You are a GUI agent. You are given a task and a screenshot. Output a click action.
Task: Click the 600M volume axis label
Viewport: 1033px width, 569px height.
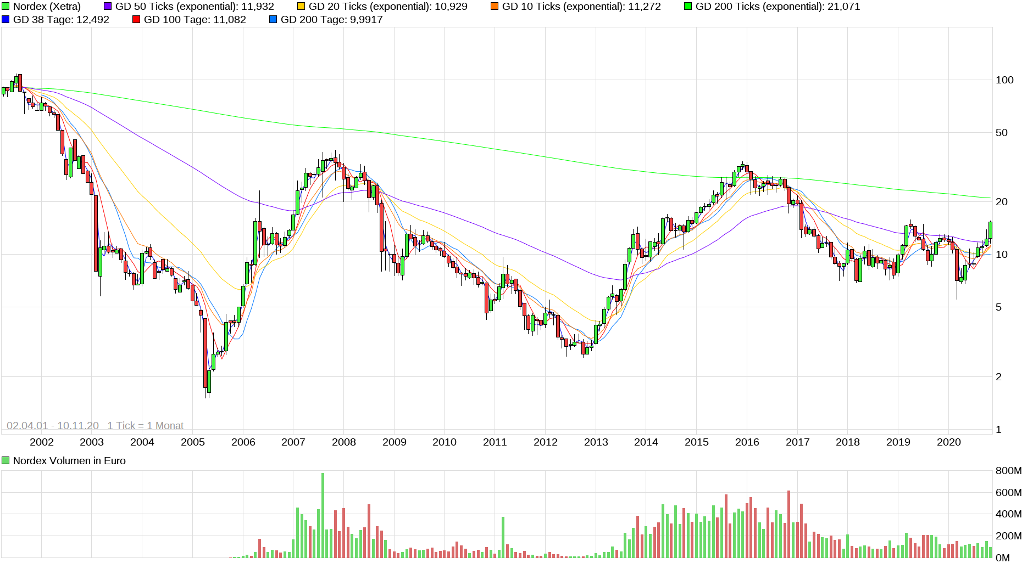[x=1009, y=493]
